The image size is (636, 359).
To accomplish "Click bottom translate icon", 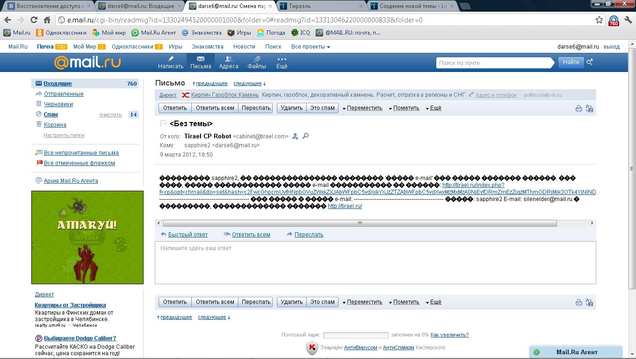I will [589, 302].
